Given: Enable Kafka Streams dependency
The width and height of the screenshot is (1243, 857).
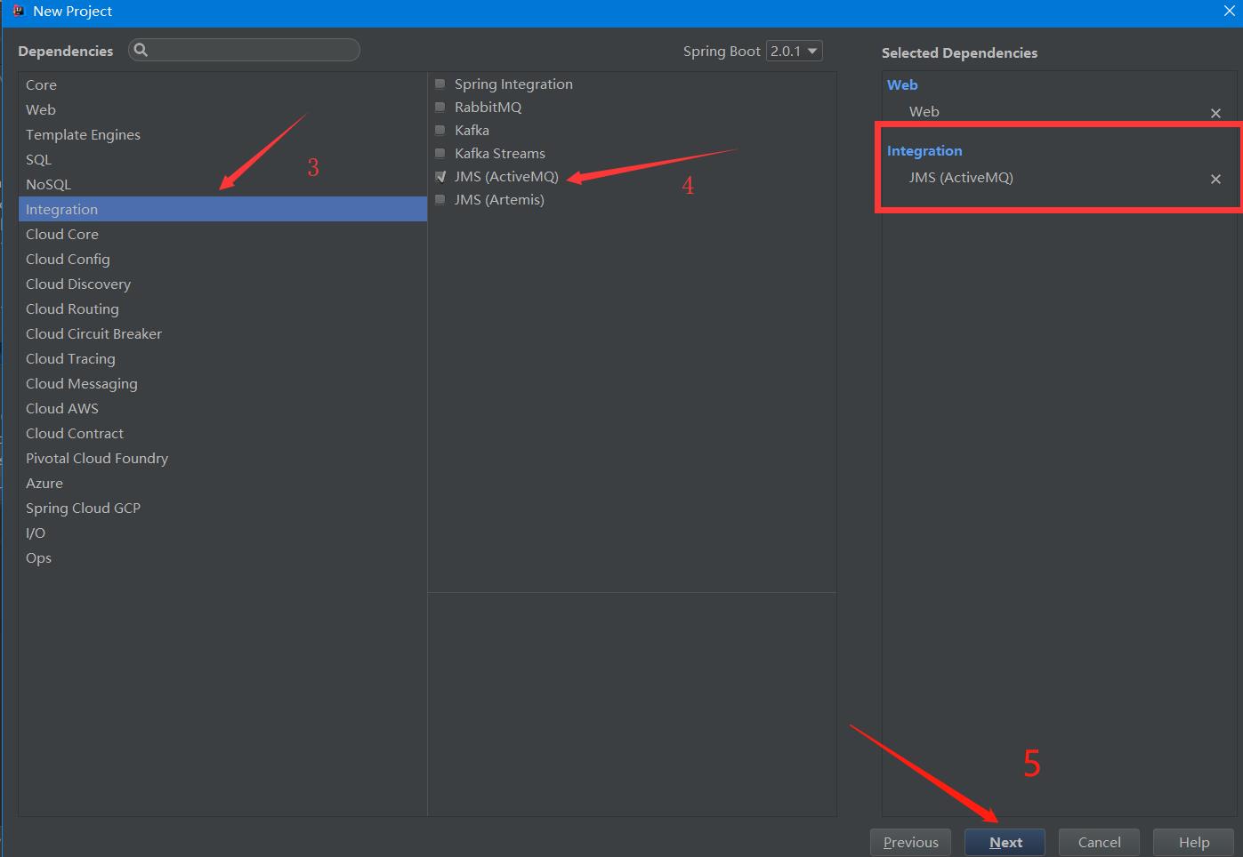Looking at the screenshot, I should coord(440,153).
